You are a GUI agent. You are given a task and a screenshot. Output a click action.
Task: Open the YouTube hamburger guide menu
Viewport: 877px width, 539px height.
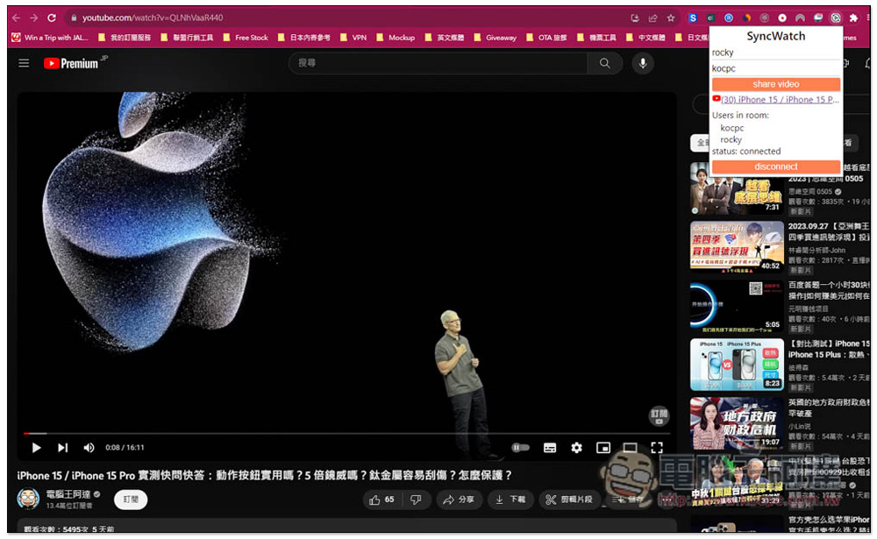[24, 63]
